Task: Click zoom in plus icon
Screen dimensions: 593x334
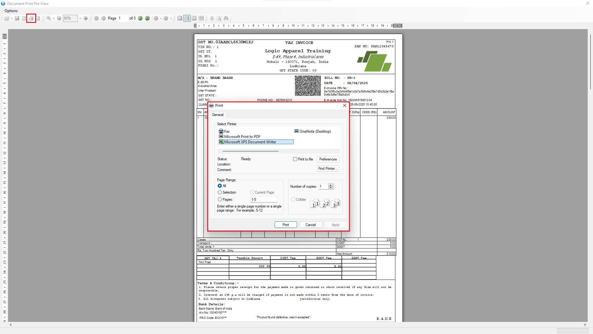Action: pyautogui.click(x=86, y=19)
